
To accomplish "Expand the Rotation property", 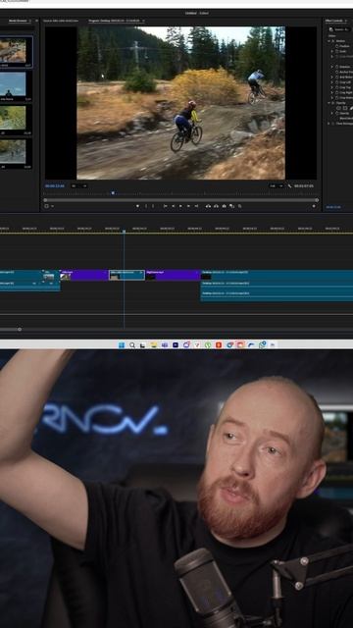I will point(331,67).
